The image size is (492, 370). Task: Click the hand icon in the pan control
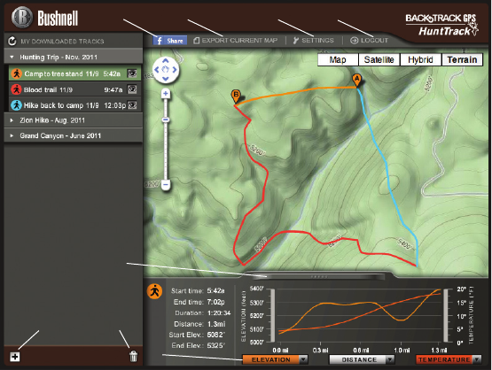click(166, 70)
